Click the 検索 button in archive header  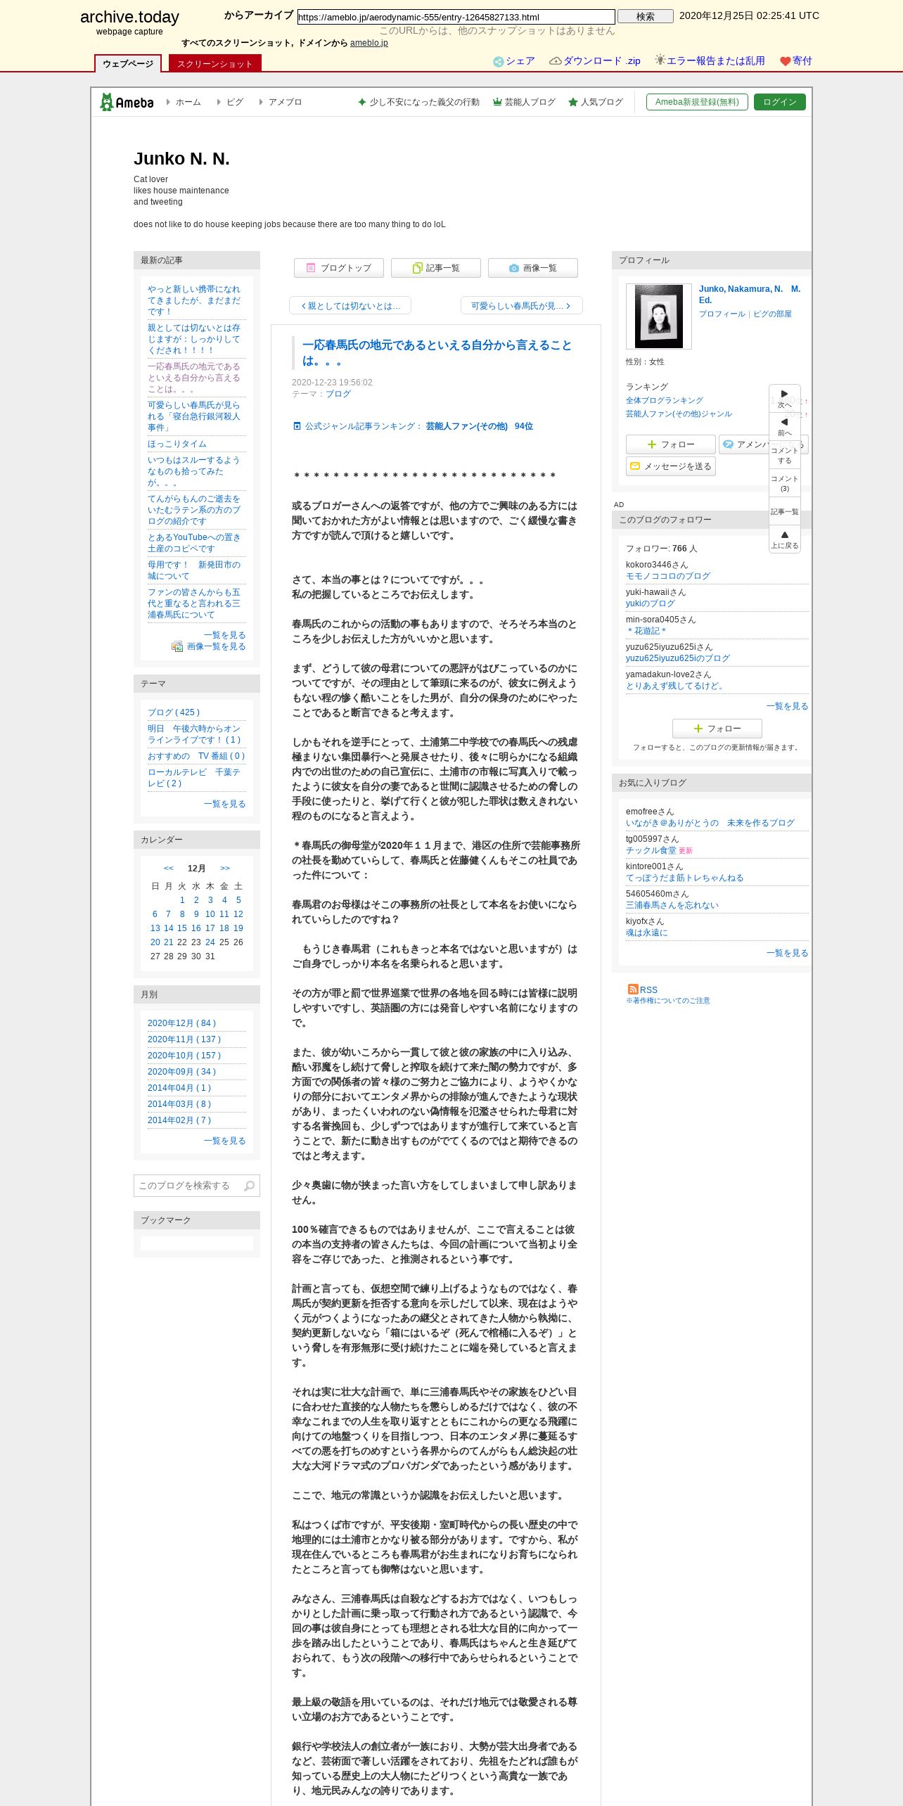[x=646, y=16]
